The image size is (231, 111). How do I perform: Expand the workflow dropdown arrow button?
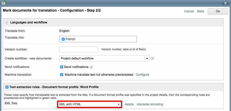pyautogui.click(x=147, y=58)
